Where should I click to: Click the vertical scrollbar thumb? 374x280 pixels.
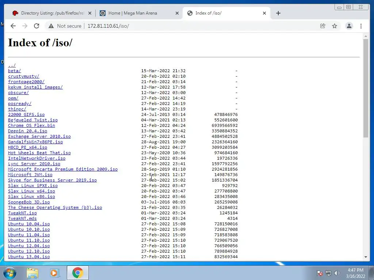pyautogui.click(x=366, y=88)
